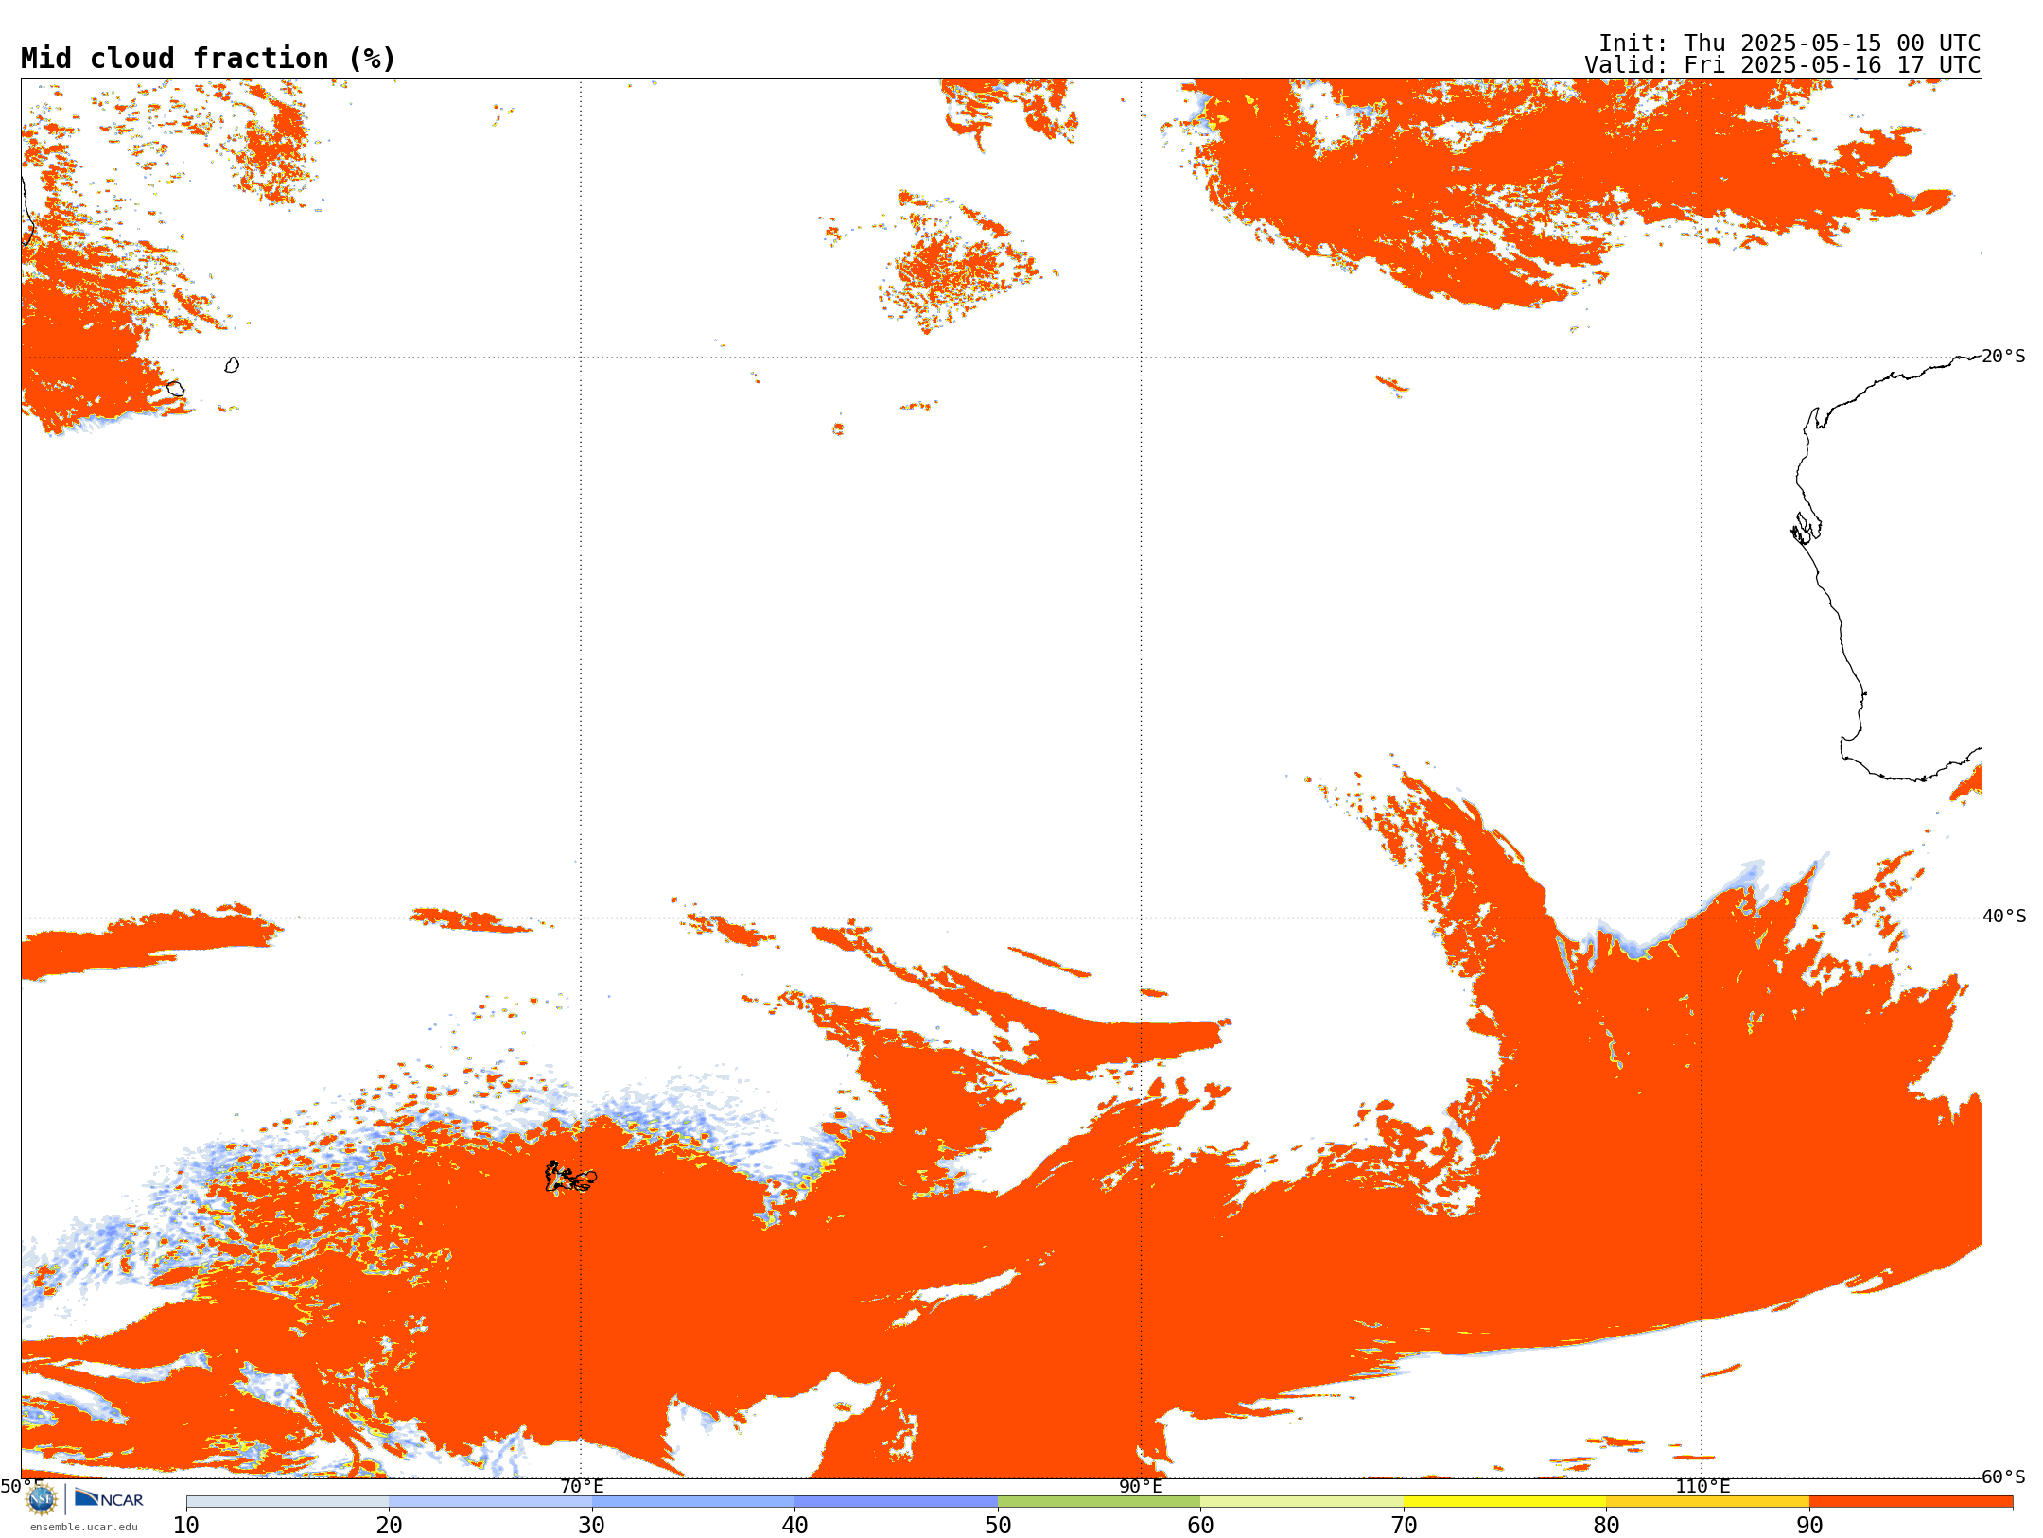The height and width of the screenshot is (1538, 2043).
Task: Click the 60°S latitude label
Action: coord(2004,1477)
